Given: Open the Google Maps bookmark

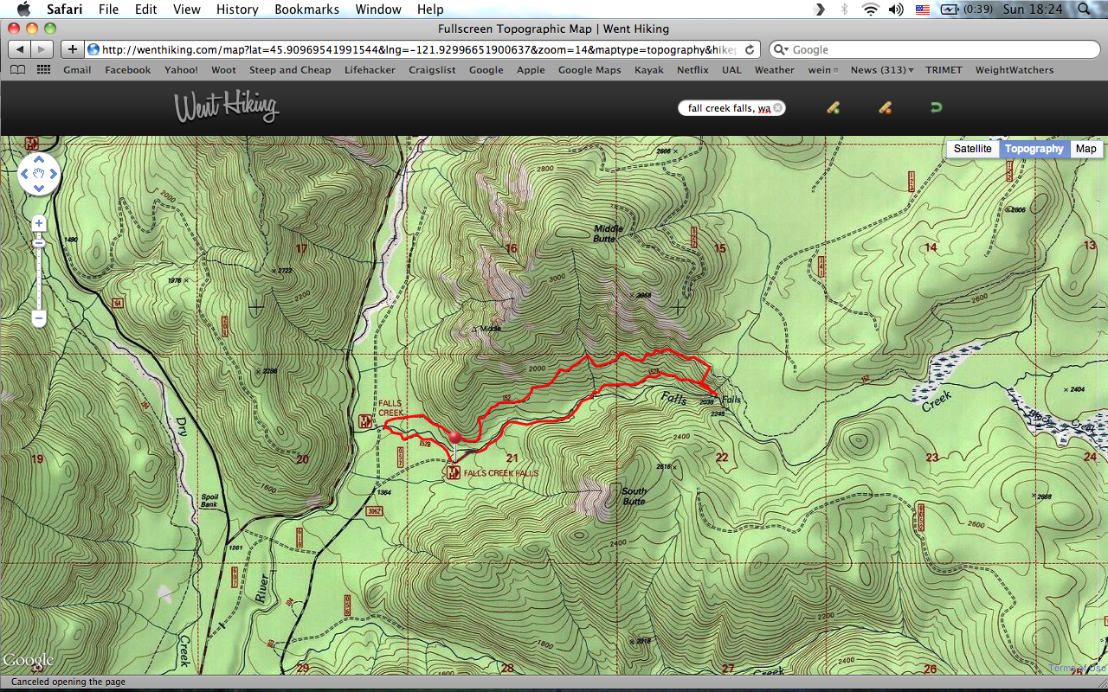Looking at the screenshot, I should [x=589, y=70].
